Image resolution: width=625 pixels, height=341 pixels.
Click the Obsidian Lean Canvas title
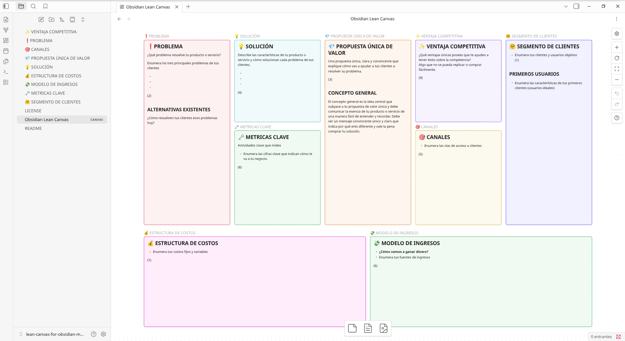373,19
